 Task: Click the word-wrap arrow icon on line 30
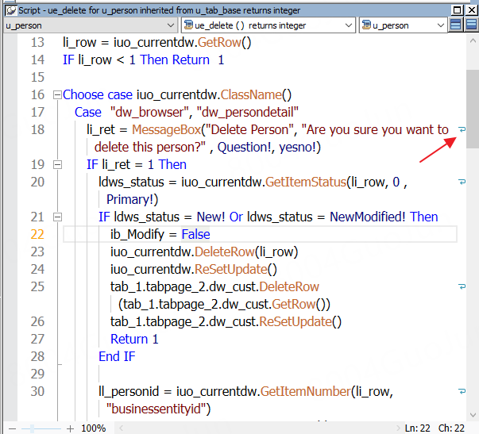462,391
